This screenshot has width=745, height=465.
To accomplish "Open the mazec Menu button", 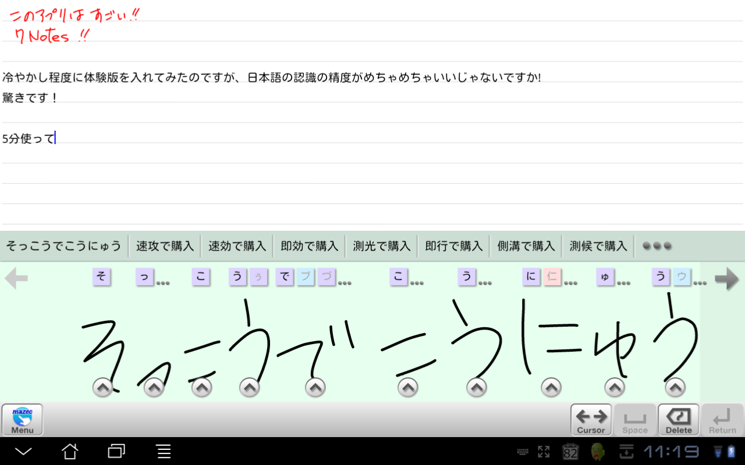I will 22,420.
